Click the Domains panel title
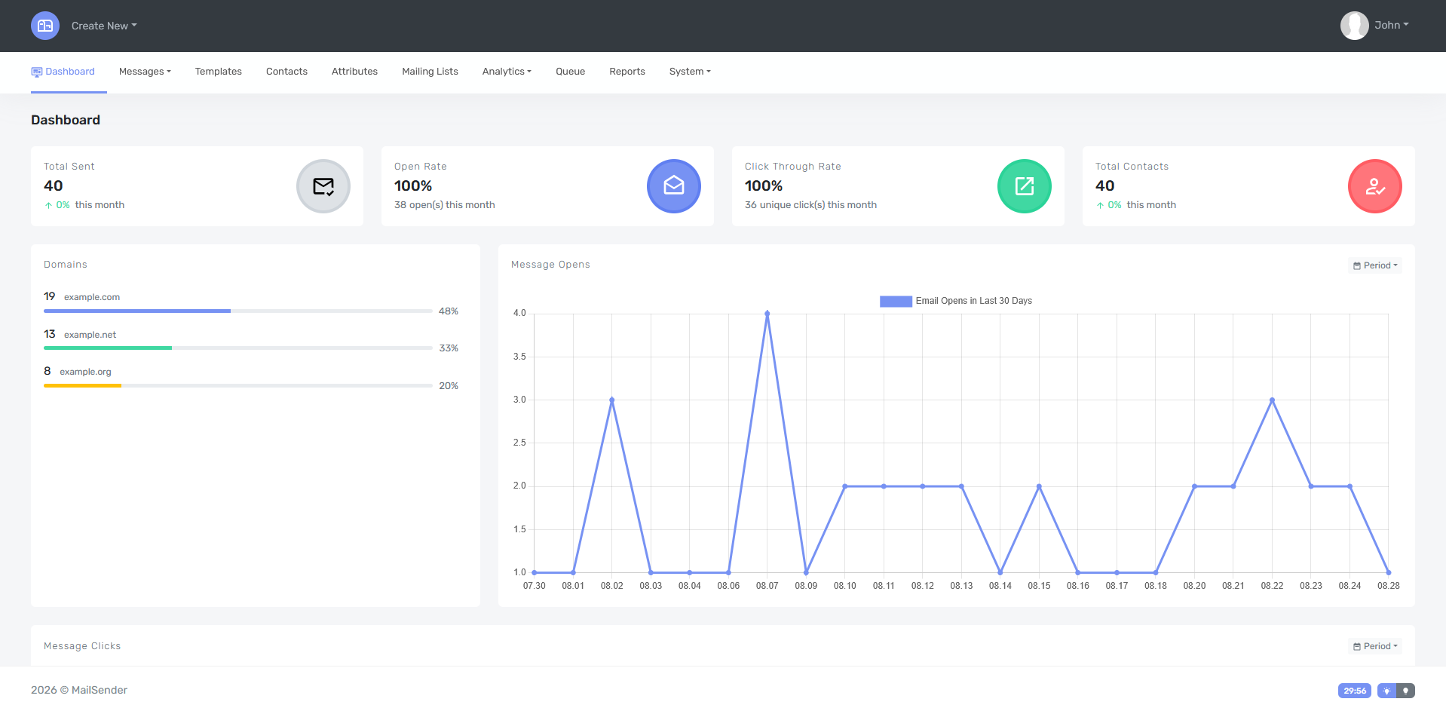The image size is (1446, 711). [66, 265]
